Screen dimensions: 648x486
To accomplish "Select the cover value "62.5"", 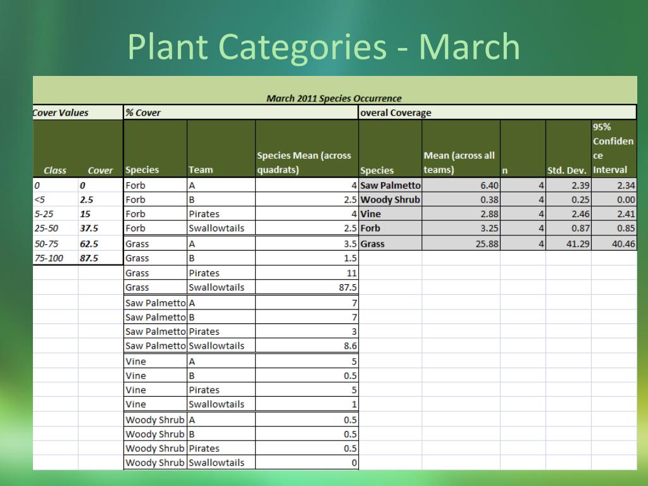I will tap(89, 244).
